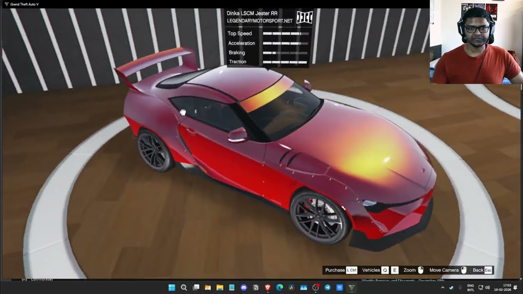Open the Steam tray icon
The height and width of the screenshot is (294, 523).
click(x=451, y=287)
